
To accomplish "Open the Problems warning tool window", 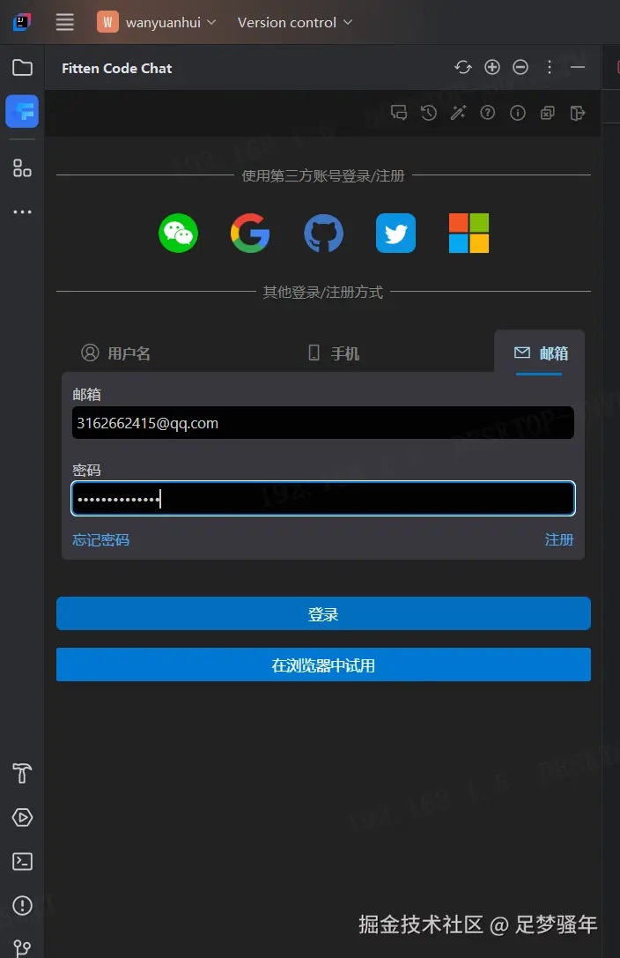I will pyautogui.click(x=23, y=905).
